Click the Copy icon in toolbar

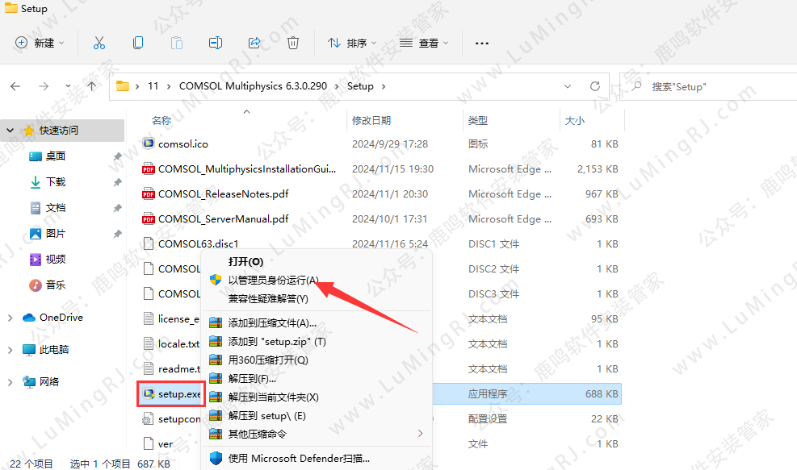(138, 43)
